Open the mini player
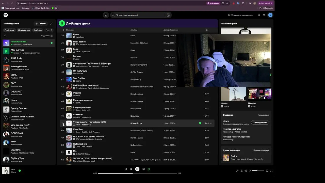The width and height of the screenshot is (325, 183). [x=267, y=171]
